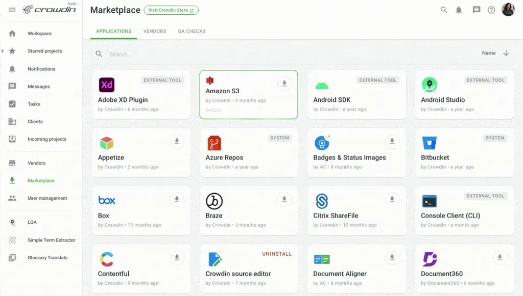Click the Visit Crowdin Store button
The width and height of the screenshot is (523, 296).
tap(171, 10)
